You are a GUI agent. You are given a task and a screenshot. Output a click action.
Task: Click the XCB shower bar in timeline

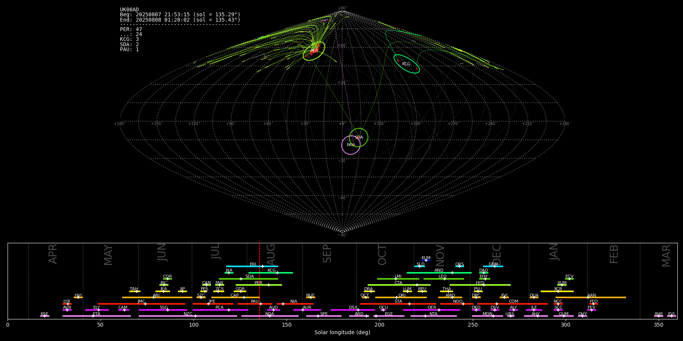click(x=557, y=291)
